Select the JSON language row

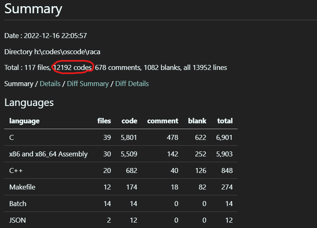point(121,220)
